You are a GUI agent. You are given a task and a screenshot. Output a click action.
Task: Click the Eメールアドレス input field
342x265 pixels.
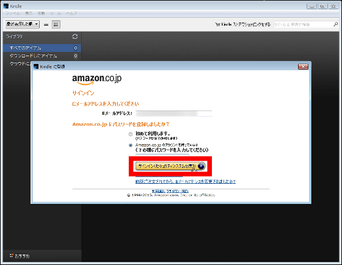(173, 114)
